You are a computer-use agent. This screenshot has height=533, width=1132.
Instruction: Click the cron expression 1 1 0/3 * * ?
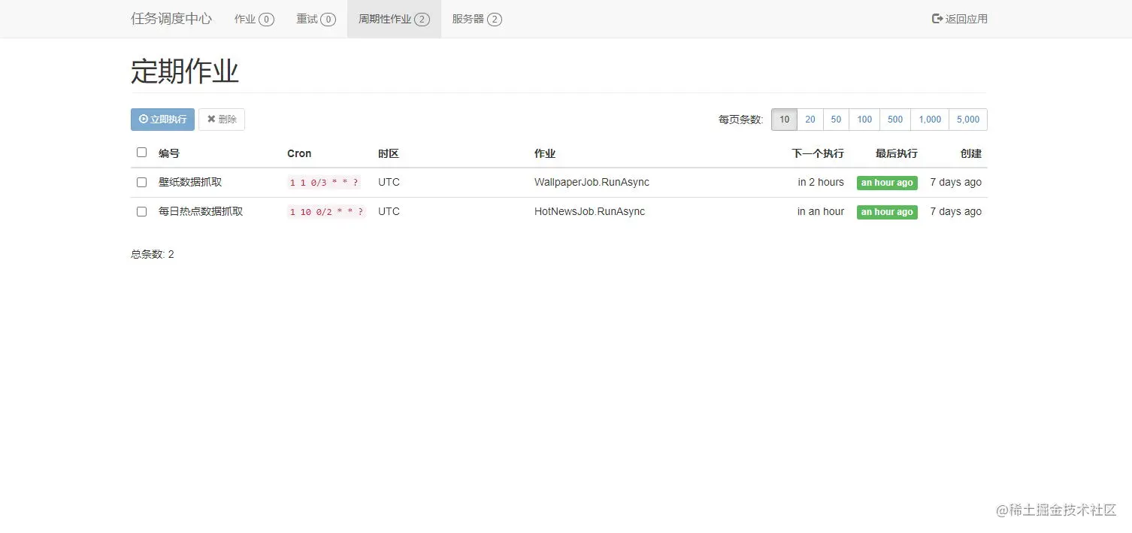[325, 183]
